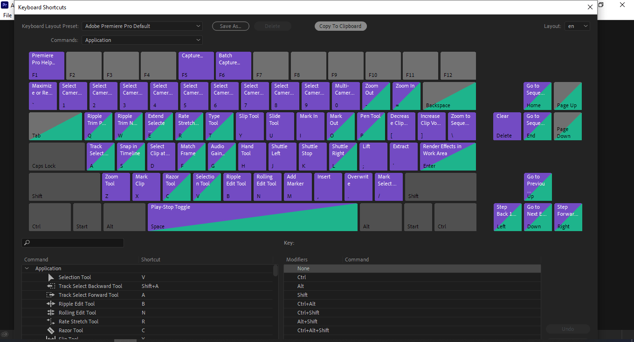The image size is (634, 342).
Task: Click the magnifier icon in the search box
Action: 27,243
